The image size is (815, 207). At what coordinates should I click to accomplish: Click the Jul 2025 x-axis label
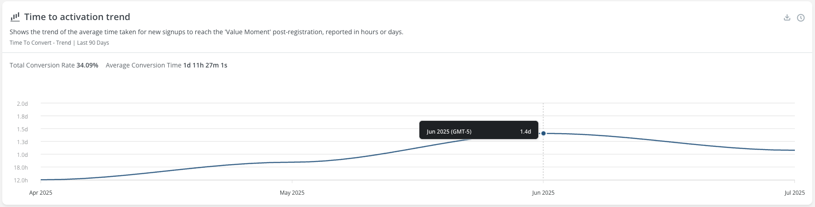pyautogui.click(x=794, y=193)
